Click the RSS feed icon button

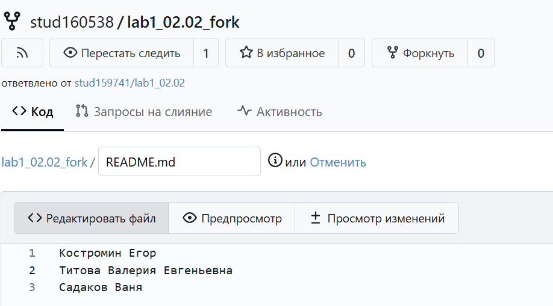22,53
